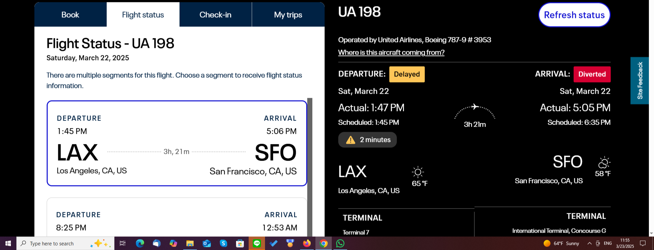Click the Site Feedback side tab
Image resolution: width=654 pixels, height=250 pixels.
[x=640, y=81]
